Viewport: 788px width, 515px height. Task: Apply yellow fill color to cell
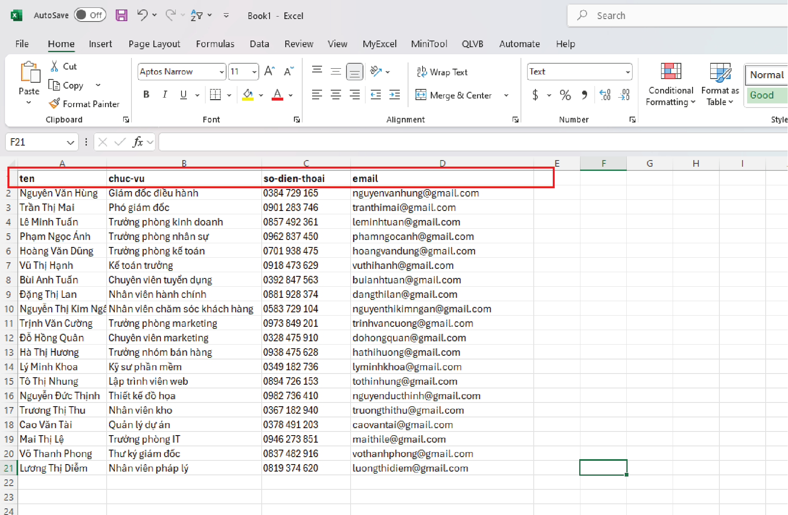point(248,95)
